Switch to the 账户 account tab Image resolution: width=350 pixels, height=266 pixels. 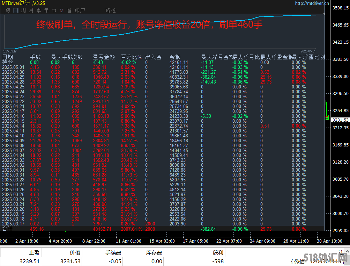(80, 10)
